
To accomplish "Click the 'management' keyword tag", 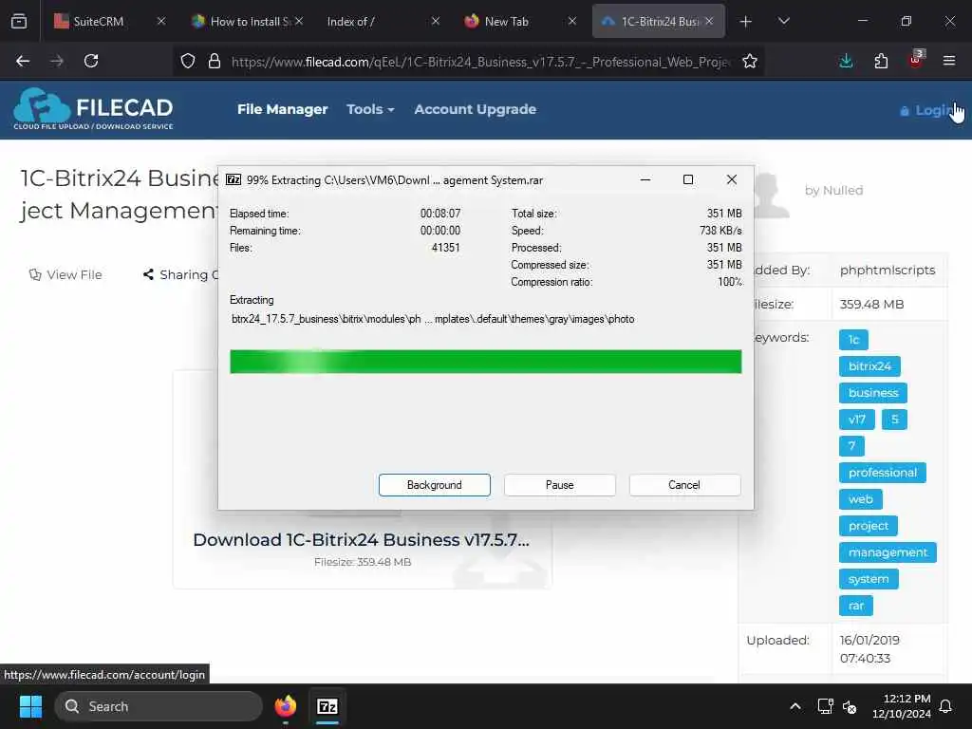I will pyautogui.click(x=888, y=552).
